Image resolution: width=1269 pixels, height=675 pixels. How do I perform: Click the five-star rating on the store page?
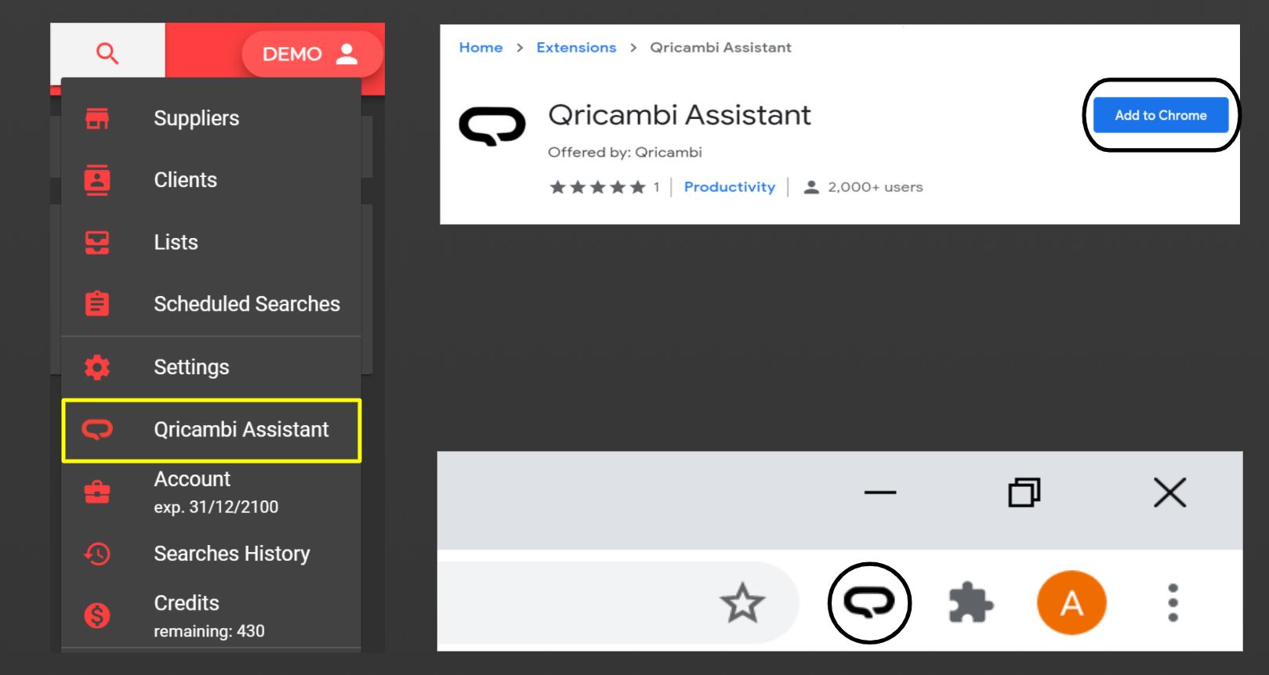(597, 187)
